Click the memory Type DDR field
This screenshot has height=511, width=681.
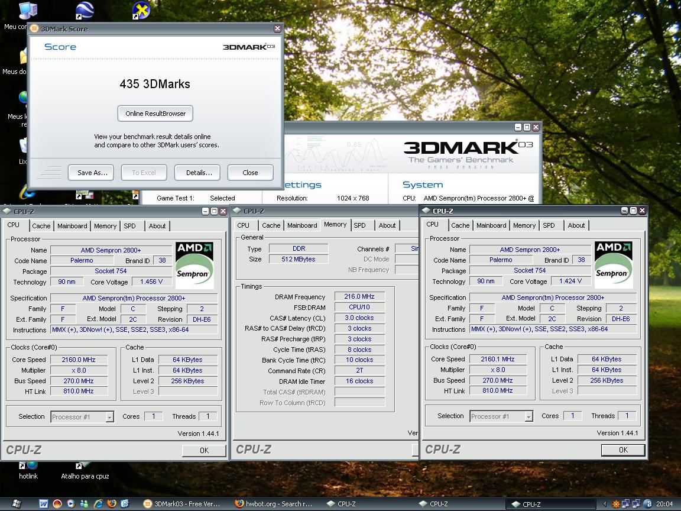pos(299,248)
